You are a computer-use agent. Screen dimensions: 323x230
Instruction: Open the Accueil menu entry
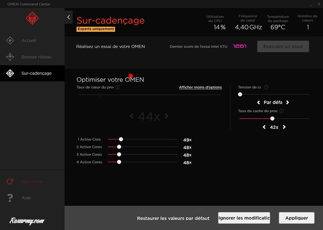[29, 40]
